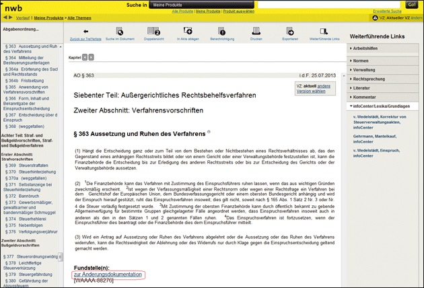Click the Exportieren icon
Screen dimensions: 424x288
(289, 32)
